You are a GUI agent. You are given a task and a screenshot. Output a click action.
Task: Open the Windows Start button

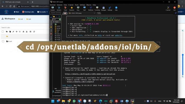click(53, 101)
